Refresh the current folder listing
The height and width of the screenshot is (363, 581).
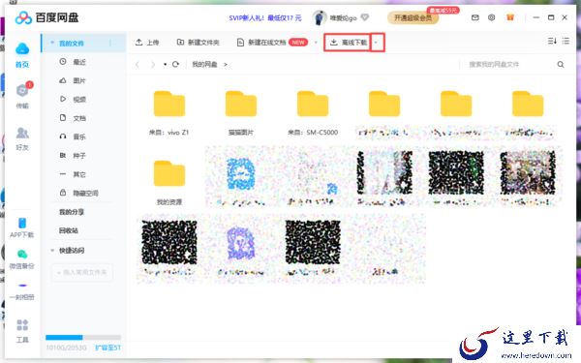tap(175, 64)
